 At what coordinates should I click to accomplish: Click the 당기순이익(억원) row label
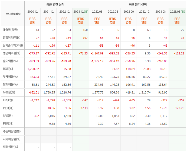[13, 45]
